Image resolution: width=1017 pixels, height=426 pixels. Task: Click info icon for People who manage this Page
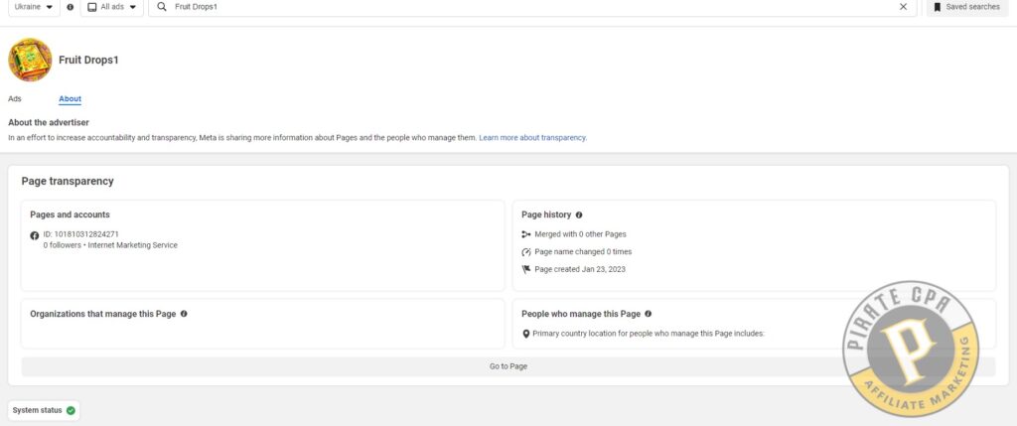coord(648,314)
